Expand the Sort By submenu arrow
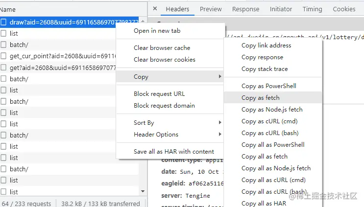The height and width of the screenshot is (207, 364). click(220, 122)
